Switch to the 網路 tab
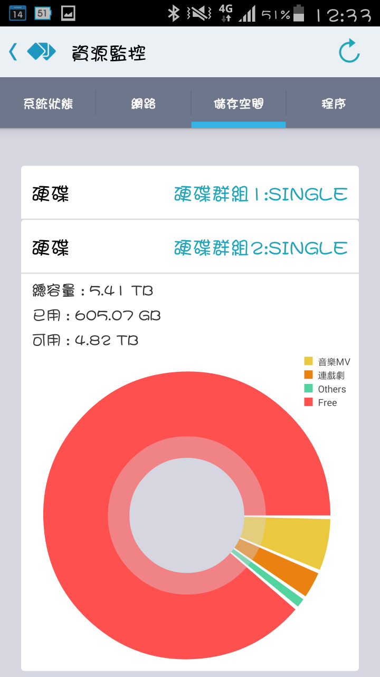The image size is (380, 677). pos(143,103)
